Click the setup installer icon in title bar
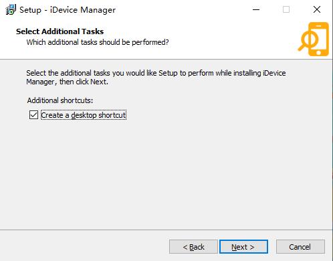 [x=11, y=10]
